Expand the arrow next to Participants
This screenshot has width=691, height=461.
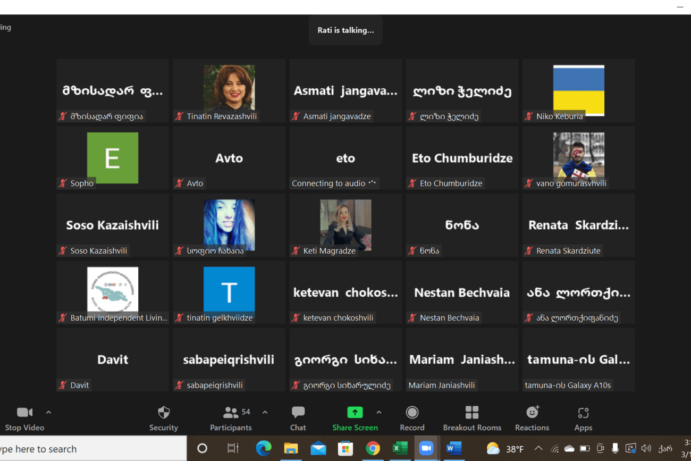pyautogui.click(x=265, y=412)
